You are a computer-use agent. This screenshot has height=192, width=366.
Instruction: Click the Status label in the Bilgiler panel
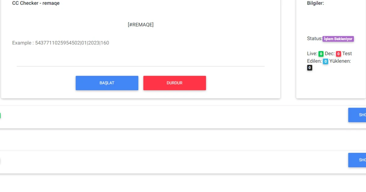[314, 38]
